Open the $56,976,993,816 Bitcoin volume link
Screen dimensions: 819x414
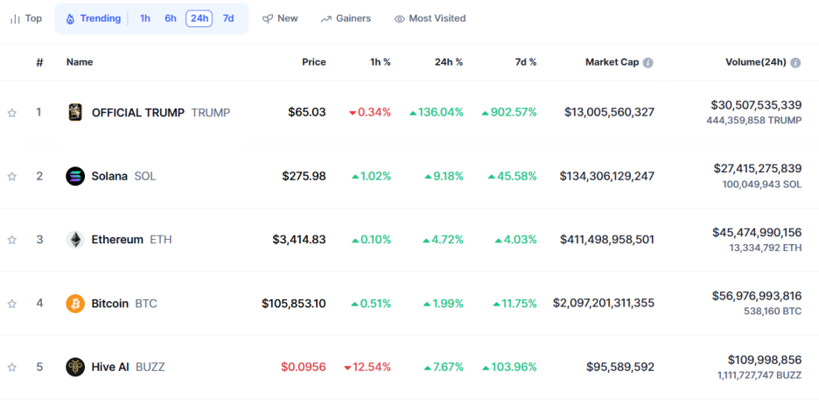point(757,297)
